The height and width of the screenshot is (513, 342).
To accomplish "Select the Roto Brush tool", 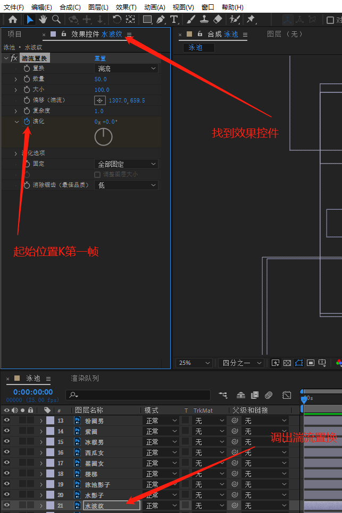I will pyautogui.click(x=234, y=20).
